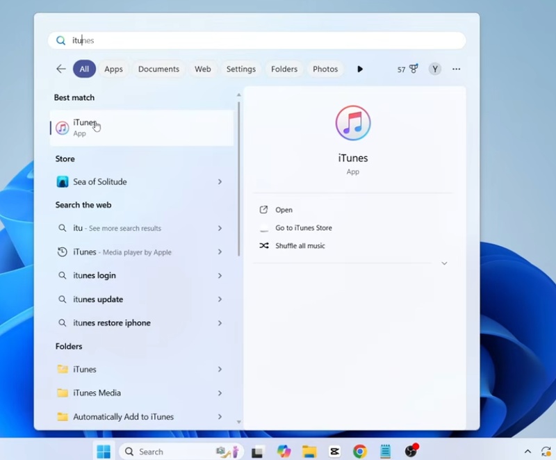Click the Sea of Solitude game icon
Image resolution: width=556 pixels, height=460 pixels.
[x=63, y=182]
